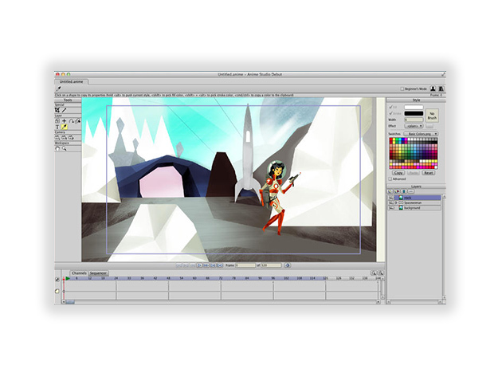
Task: Click the Copy button in Style panel
Action: [398, 173]
